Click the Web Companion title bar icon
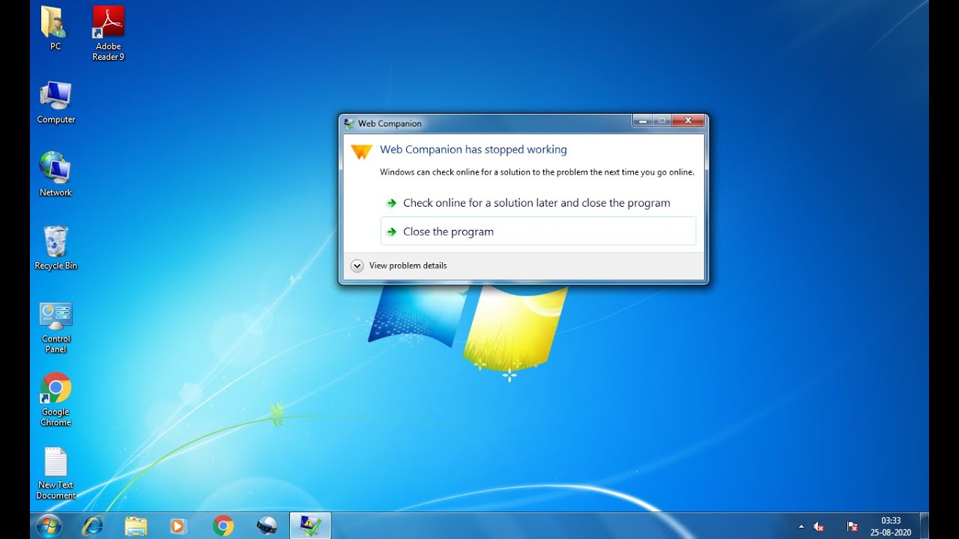Viewport: 959px width, 539px height. click(x=349, y=124)
